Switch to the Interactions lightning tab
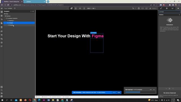181x102 pixels. [178, 8]
